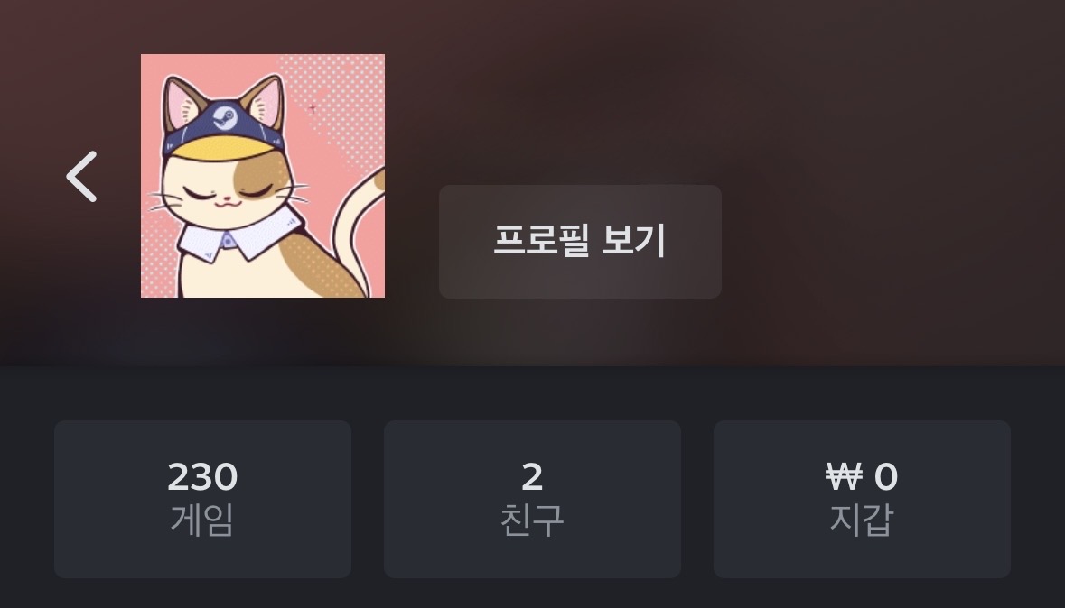Select the 게임 label text
The width and height of the screenshot is (1065, 608).
201,520
